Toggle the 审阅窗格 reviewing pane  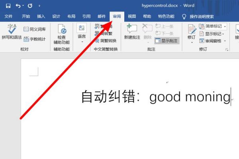[210, 41]
